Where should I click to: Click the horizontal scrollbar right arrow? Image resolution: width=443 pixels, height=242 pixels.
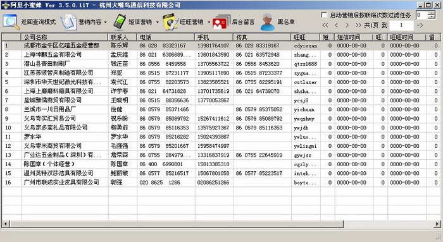click(x=437, y=224)
